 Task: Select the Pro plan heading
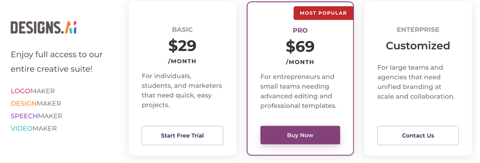(x=300, y=30)
